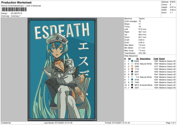Click the Last Saved timestamp 21.51.30
The height and width of the screenshot is (125, 177).
[68, 123]
